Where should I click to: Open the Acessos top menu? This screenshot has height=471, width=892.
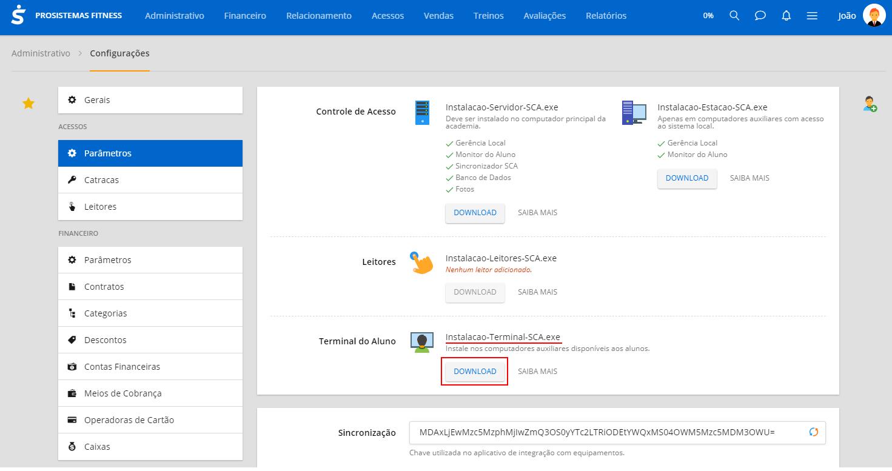point(387,16)
